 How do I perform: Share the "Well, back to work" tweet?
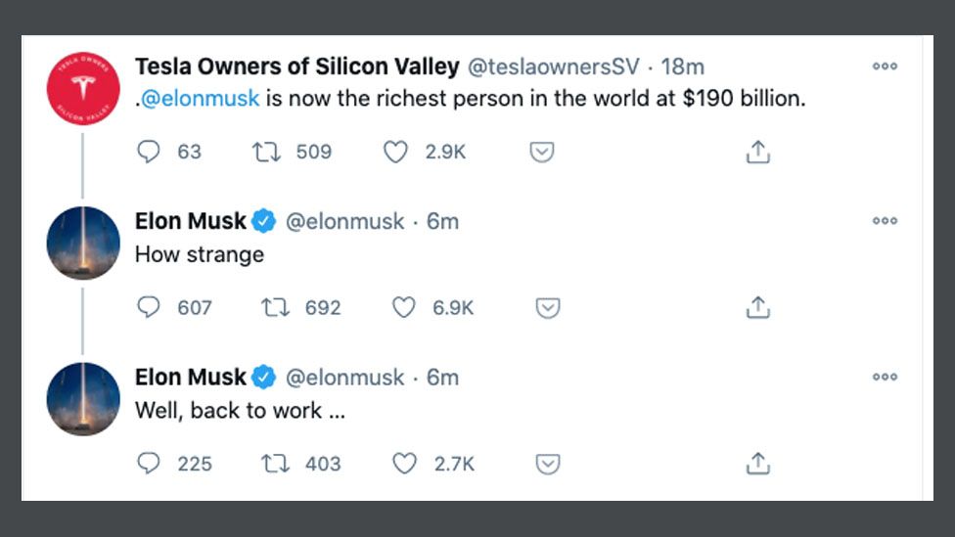click(758, 463)
